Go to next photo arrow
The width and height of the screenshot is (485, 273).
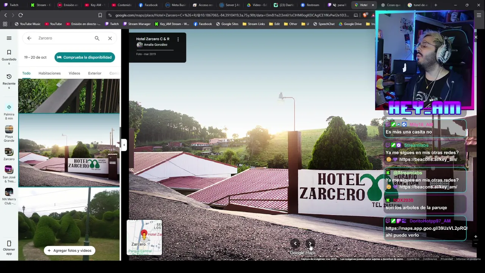pos(310,244)
